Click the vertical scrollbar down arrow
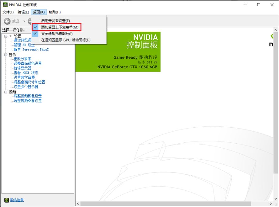The height and width of the screenshot is (207, 279). click(276, 199)
